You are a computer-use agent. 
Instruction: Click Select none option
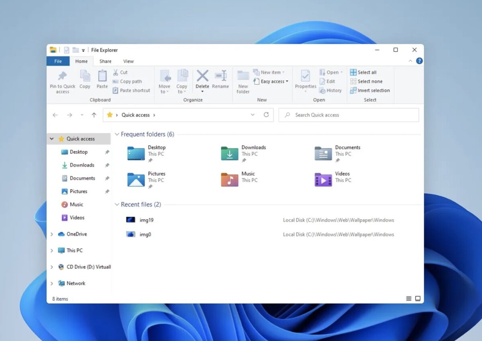[x=367, y=81]
